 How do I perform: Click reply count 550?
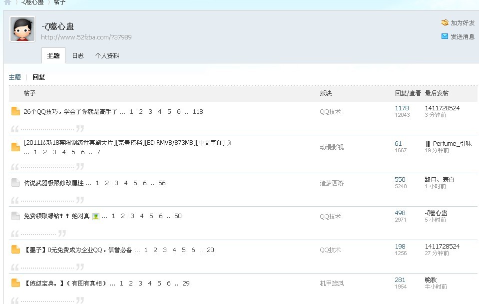(x=400, y=180)
